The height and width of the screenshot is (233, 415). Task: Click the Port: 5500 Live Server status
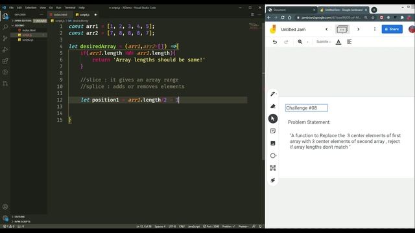pos(211,227)
